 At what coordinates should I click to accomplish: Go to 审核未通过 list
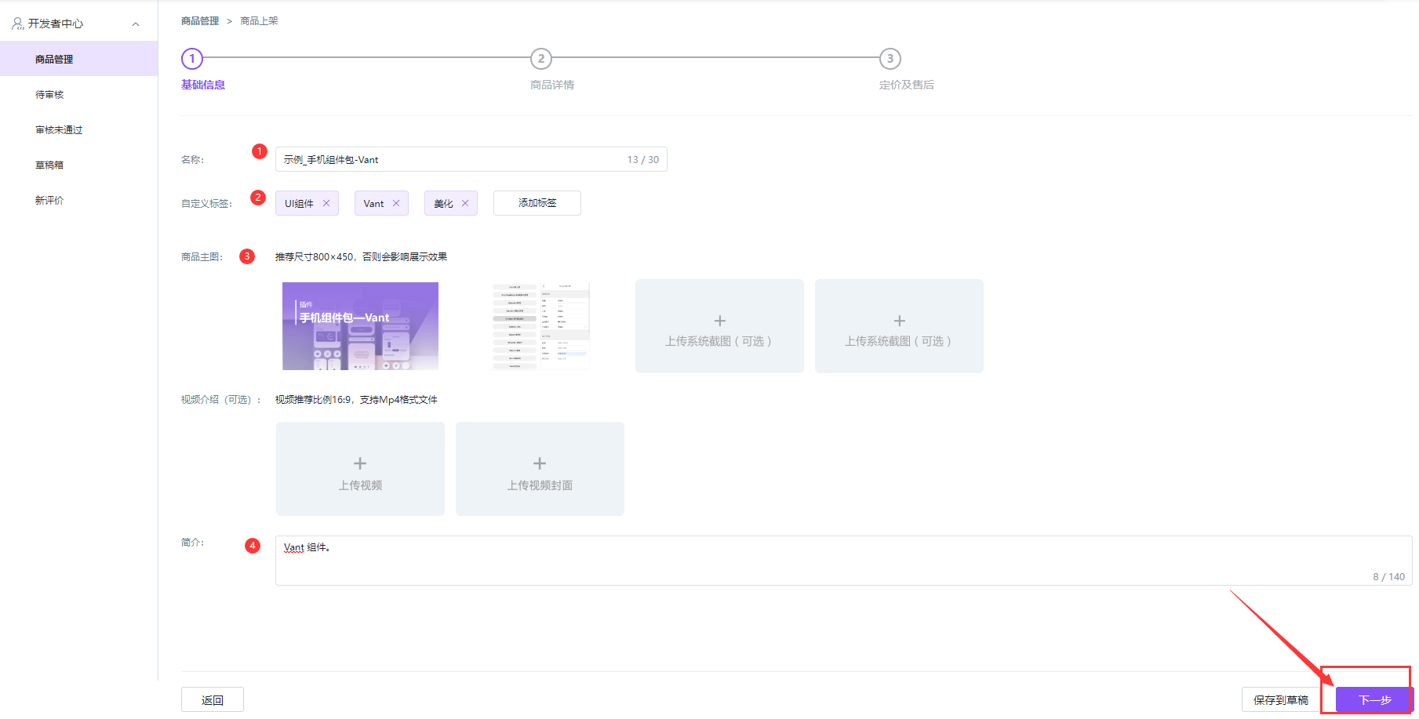(x=59, y=130)
